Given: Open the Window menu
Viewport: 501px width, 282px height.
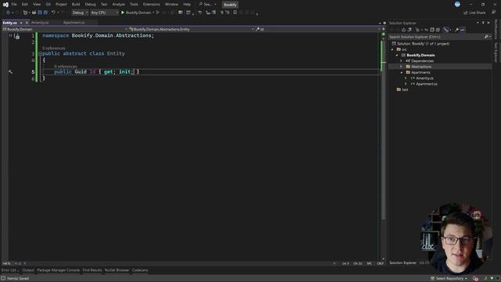Looking at the screenshot, I should pyautogui.click(x=171, y=5).
